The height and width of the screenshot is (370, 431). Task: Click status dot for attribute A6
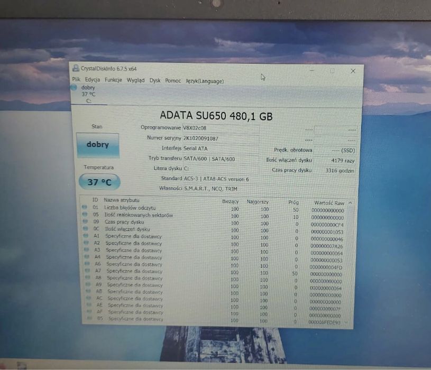87,263
